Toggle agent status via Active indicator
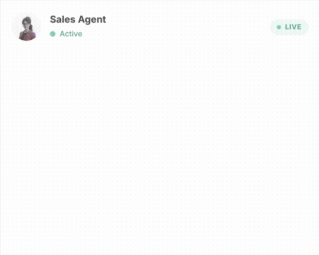319x255 pixels. pos(66,34)
